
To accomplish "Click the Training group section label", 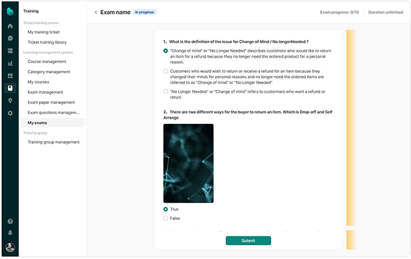I will pyautogui.click(x=35, y=132).
